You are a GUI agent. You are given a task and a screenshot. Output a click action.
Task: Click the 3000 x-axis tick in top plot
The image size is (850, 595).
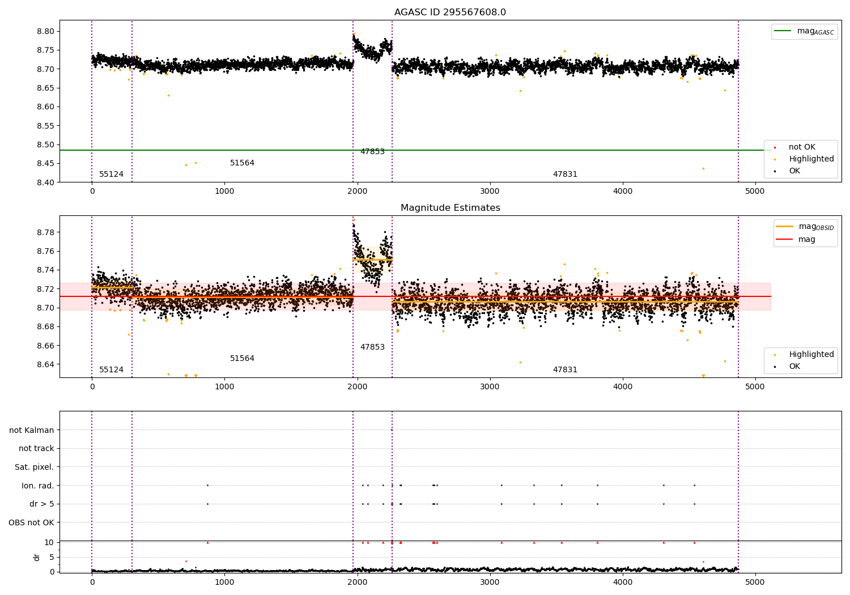coord(490,192)
